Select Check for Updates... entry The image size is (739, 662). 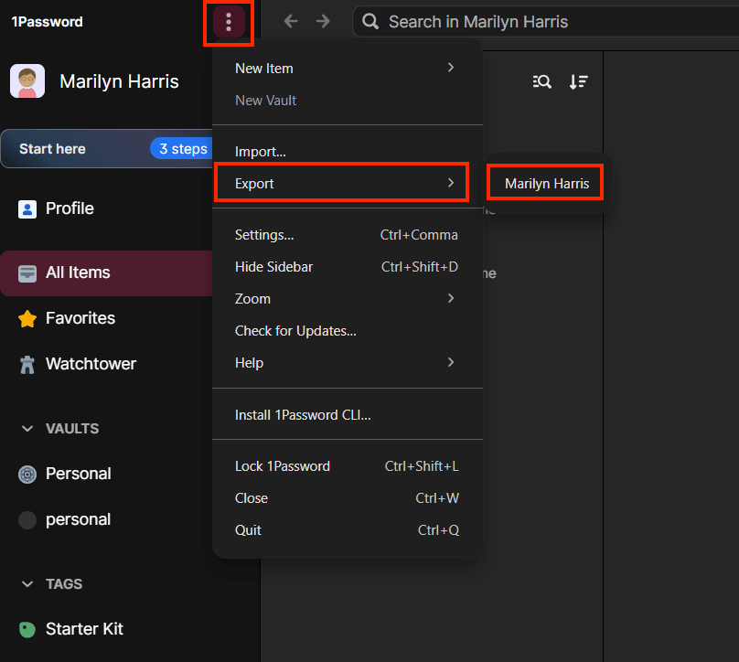point(348,331)
